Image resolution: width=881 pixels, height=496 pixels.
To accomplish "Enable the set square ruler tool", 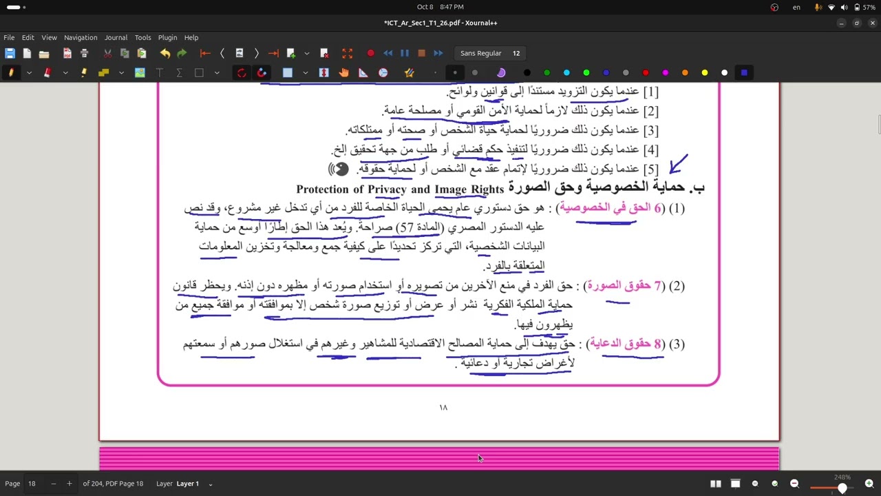I will point(363,72).
